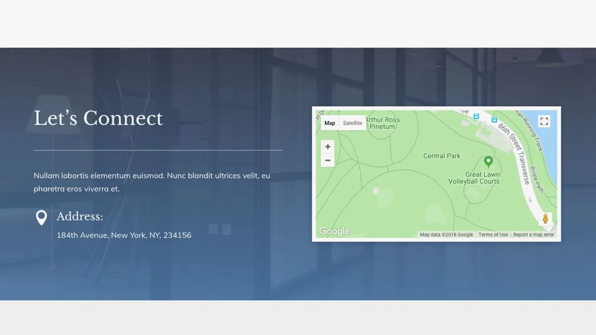The width and height of the screenshot is (596, 335).
Task: Click the Map data ©2018 Google text
Action: point(446,235)
